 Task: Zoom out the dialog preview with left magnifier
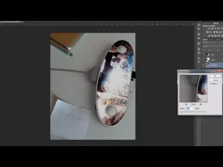click(x=186, y=104)
